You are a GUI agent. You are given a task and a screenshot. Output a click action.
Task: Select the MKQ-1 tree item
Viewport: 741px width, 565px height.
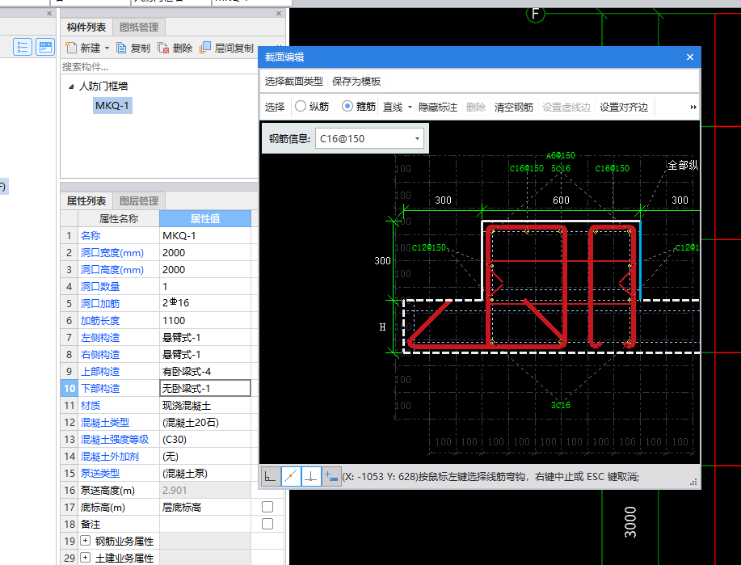112,105
